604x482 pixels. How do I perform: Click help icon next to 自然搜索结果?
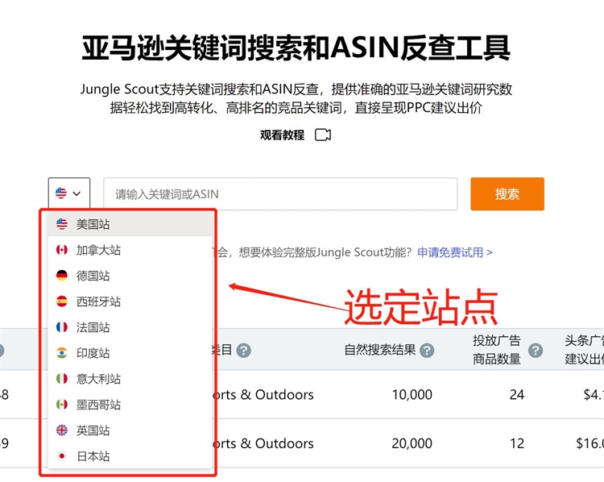pos(427,351)
